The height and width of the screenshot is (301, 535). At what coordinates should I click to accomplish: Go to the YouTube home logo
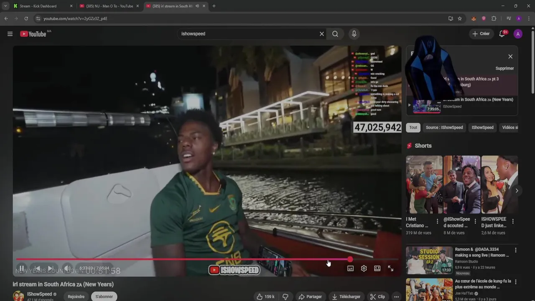(33, 34)
